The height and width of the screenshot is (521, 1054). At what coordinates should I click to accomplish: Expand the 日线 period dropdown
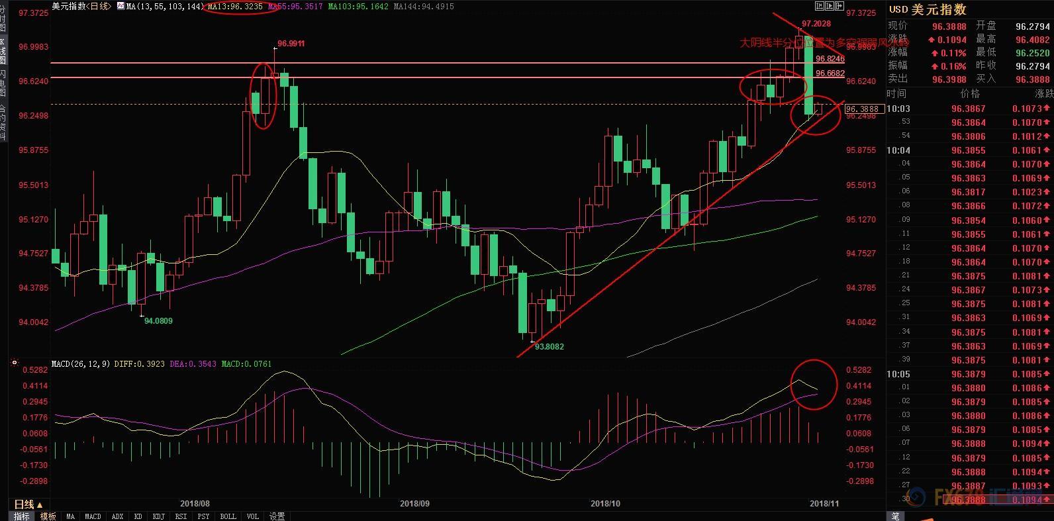point(28,504)
